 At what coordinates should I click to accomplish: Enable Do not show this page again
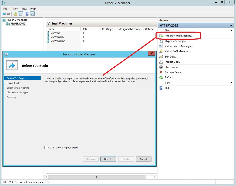pyautogui.click(x=46, y=148)
